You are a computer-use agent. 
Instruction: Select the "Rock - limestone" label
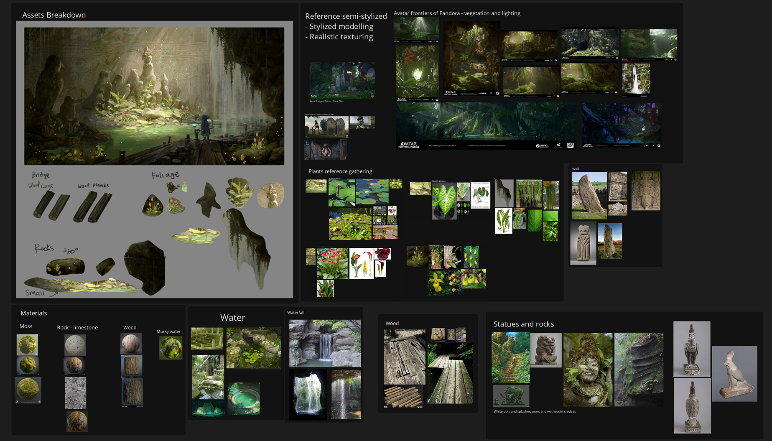coord(77,328)
